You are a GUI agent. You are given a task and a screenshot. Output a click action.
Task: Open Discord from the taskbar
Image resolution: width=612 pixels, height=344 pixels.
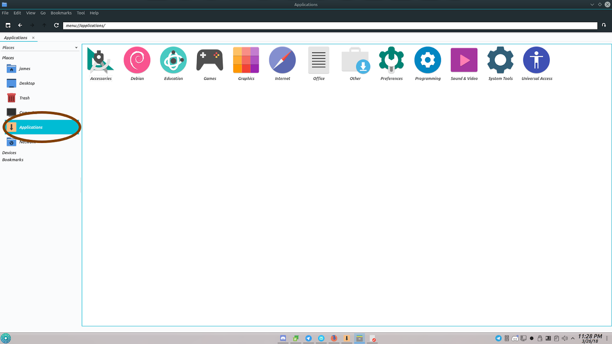[x=283, y=338]
